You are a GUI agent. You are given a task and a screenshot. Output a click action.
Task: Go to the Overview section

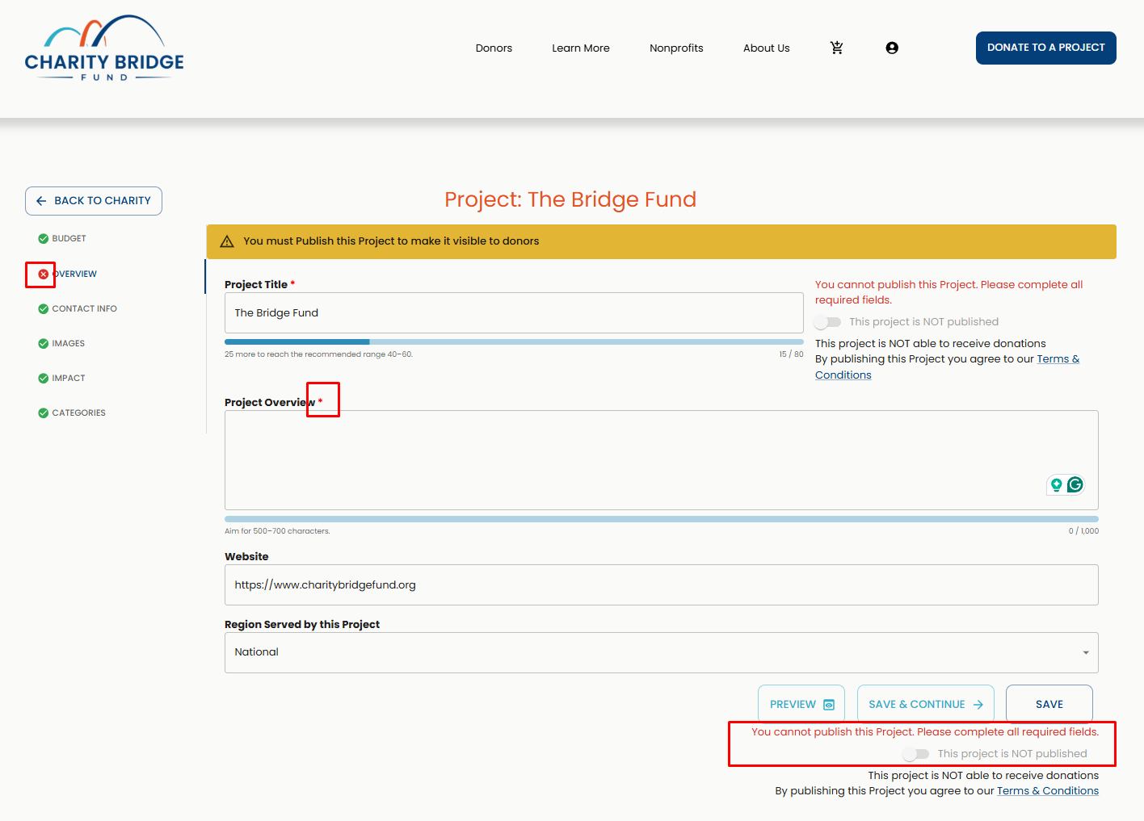pos(74,274)
